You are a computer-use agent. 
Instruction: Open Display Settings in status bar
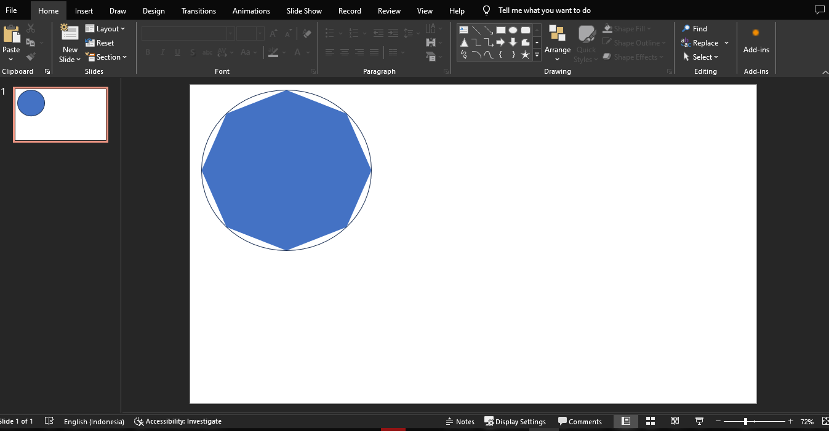coord(515,421)
